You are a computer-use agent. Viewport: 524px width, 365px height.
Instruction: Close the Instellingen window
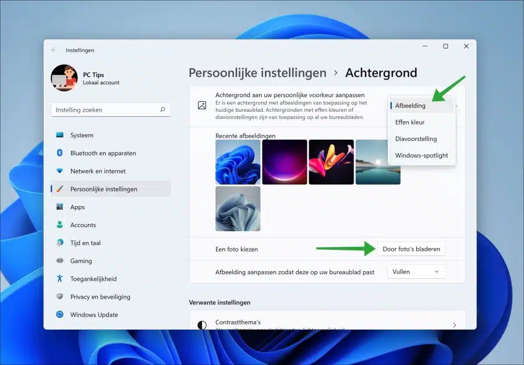click(x=466, y=47)
